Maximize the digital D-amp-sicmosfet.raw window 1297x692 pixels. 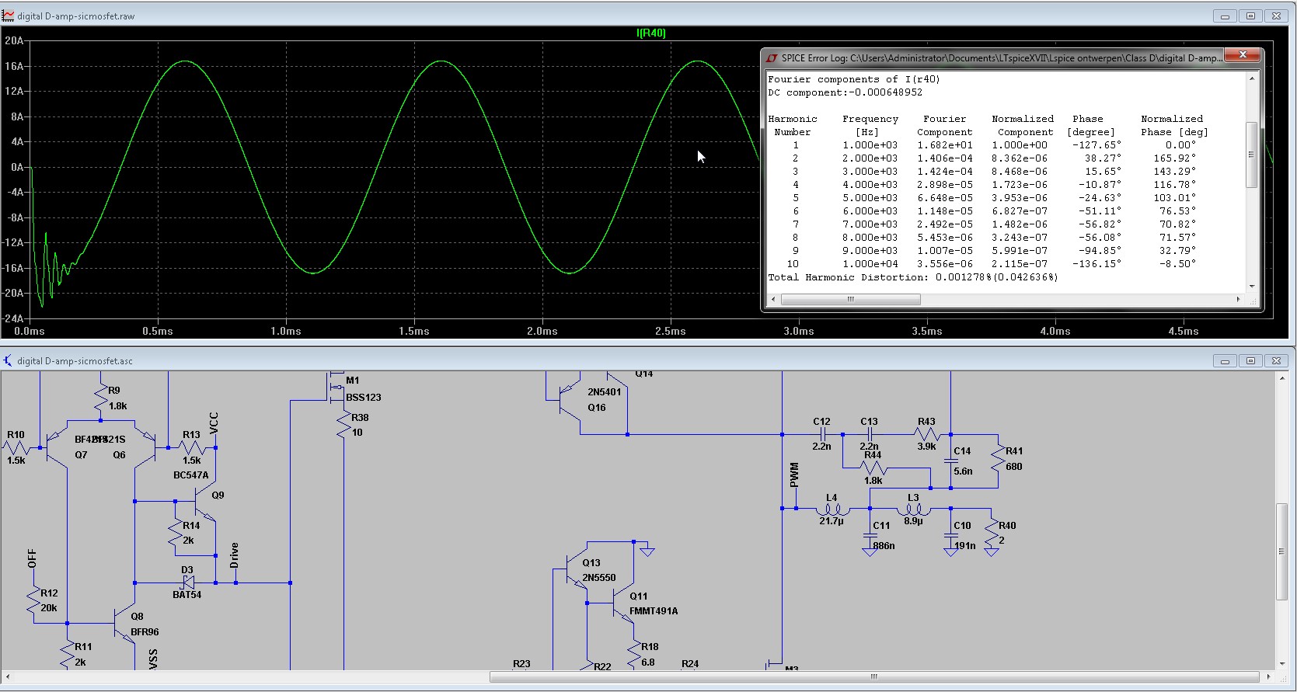(x=1250, y=16)
